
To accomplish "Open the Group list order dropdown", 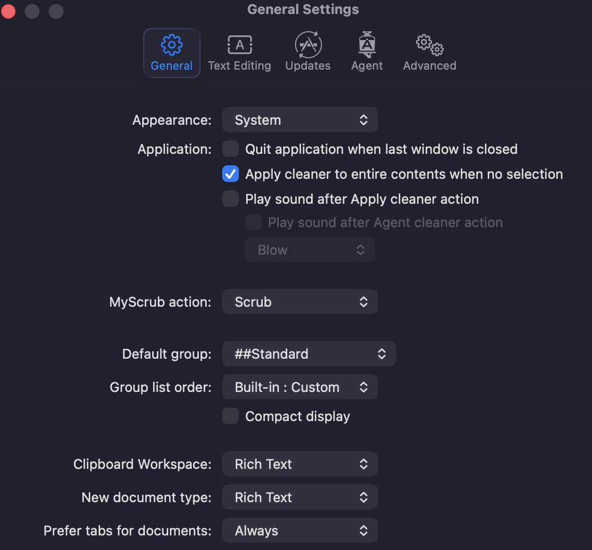I will pyautogui.click(x=300, y=387).
